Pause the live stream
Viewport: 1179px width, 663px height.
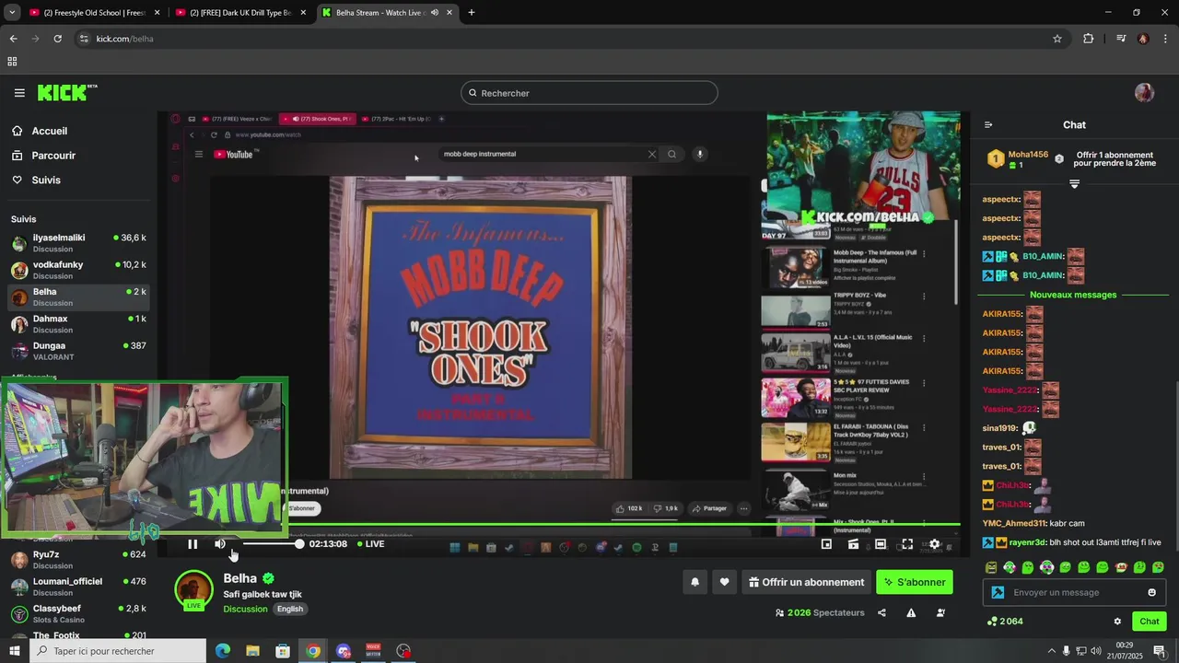(x=193, y=544)
